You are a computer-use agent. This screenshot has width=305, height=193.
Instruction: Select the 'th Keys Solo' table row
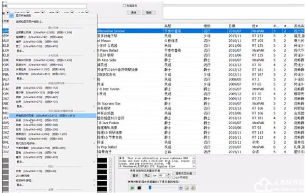(201, 60)
